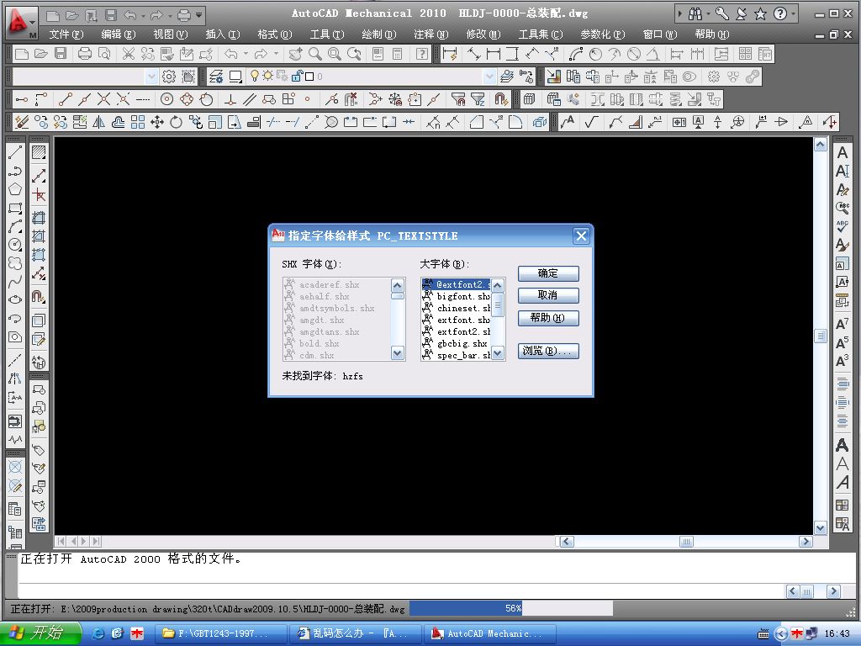Open the F:\GBT1243-1997 taskbar folder window

click(220, 633)
